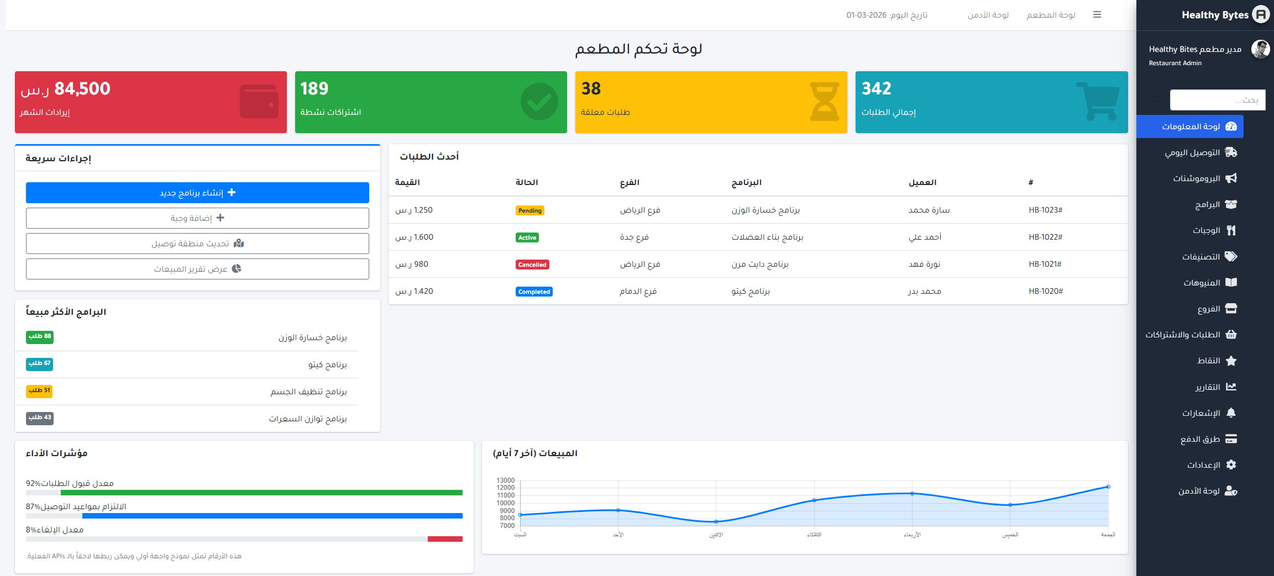Open لوحة المطعم in top navigation
The image size is (1274, 576).
[1051, 15]
